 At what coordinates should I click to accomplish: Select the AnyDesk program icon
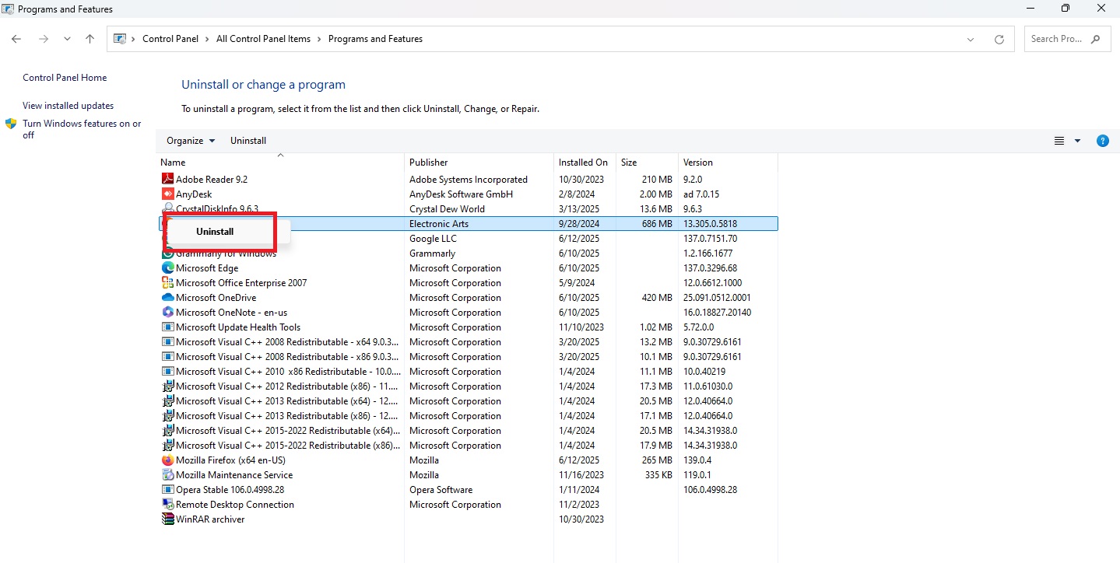point(167,194)
